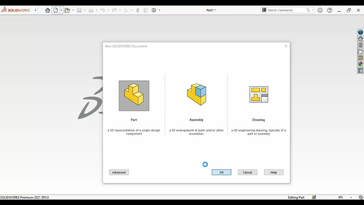Viewport: 364px width, 205px height.
Task: Click OK in the New Document dialog
Action: click(222, 172)
